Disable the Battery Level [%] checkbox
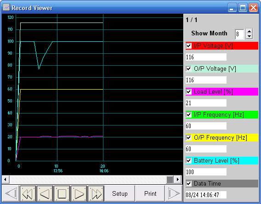Viewport: 261px width, 204px height. point(188,160)
